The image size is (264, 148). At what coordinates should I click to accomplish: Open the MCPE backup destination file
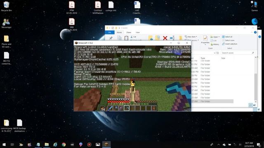tap(19, 126)
